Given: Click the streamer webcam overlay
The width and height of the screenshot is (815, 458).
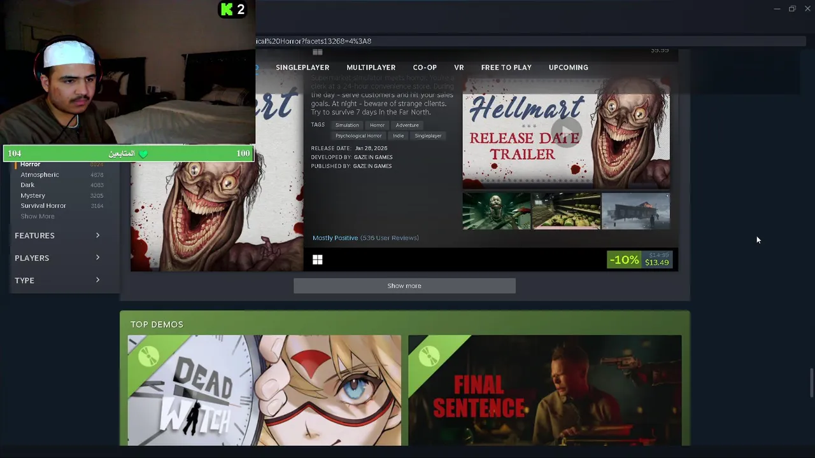Looking at the screenshot, I should click(x=127, y=73).
